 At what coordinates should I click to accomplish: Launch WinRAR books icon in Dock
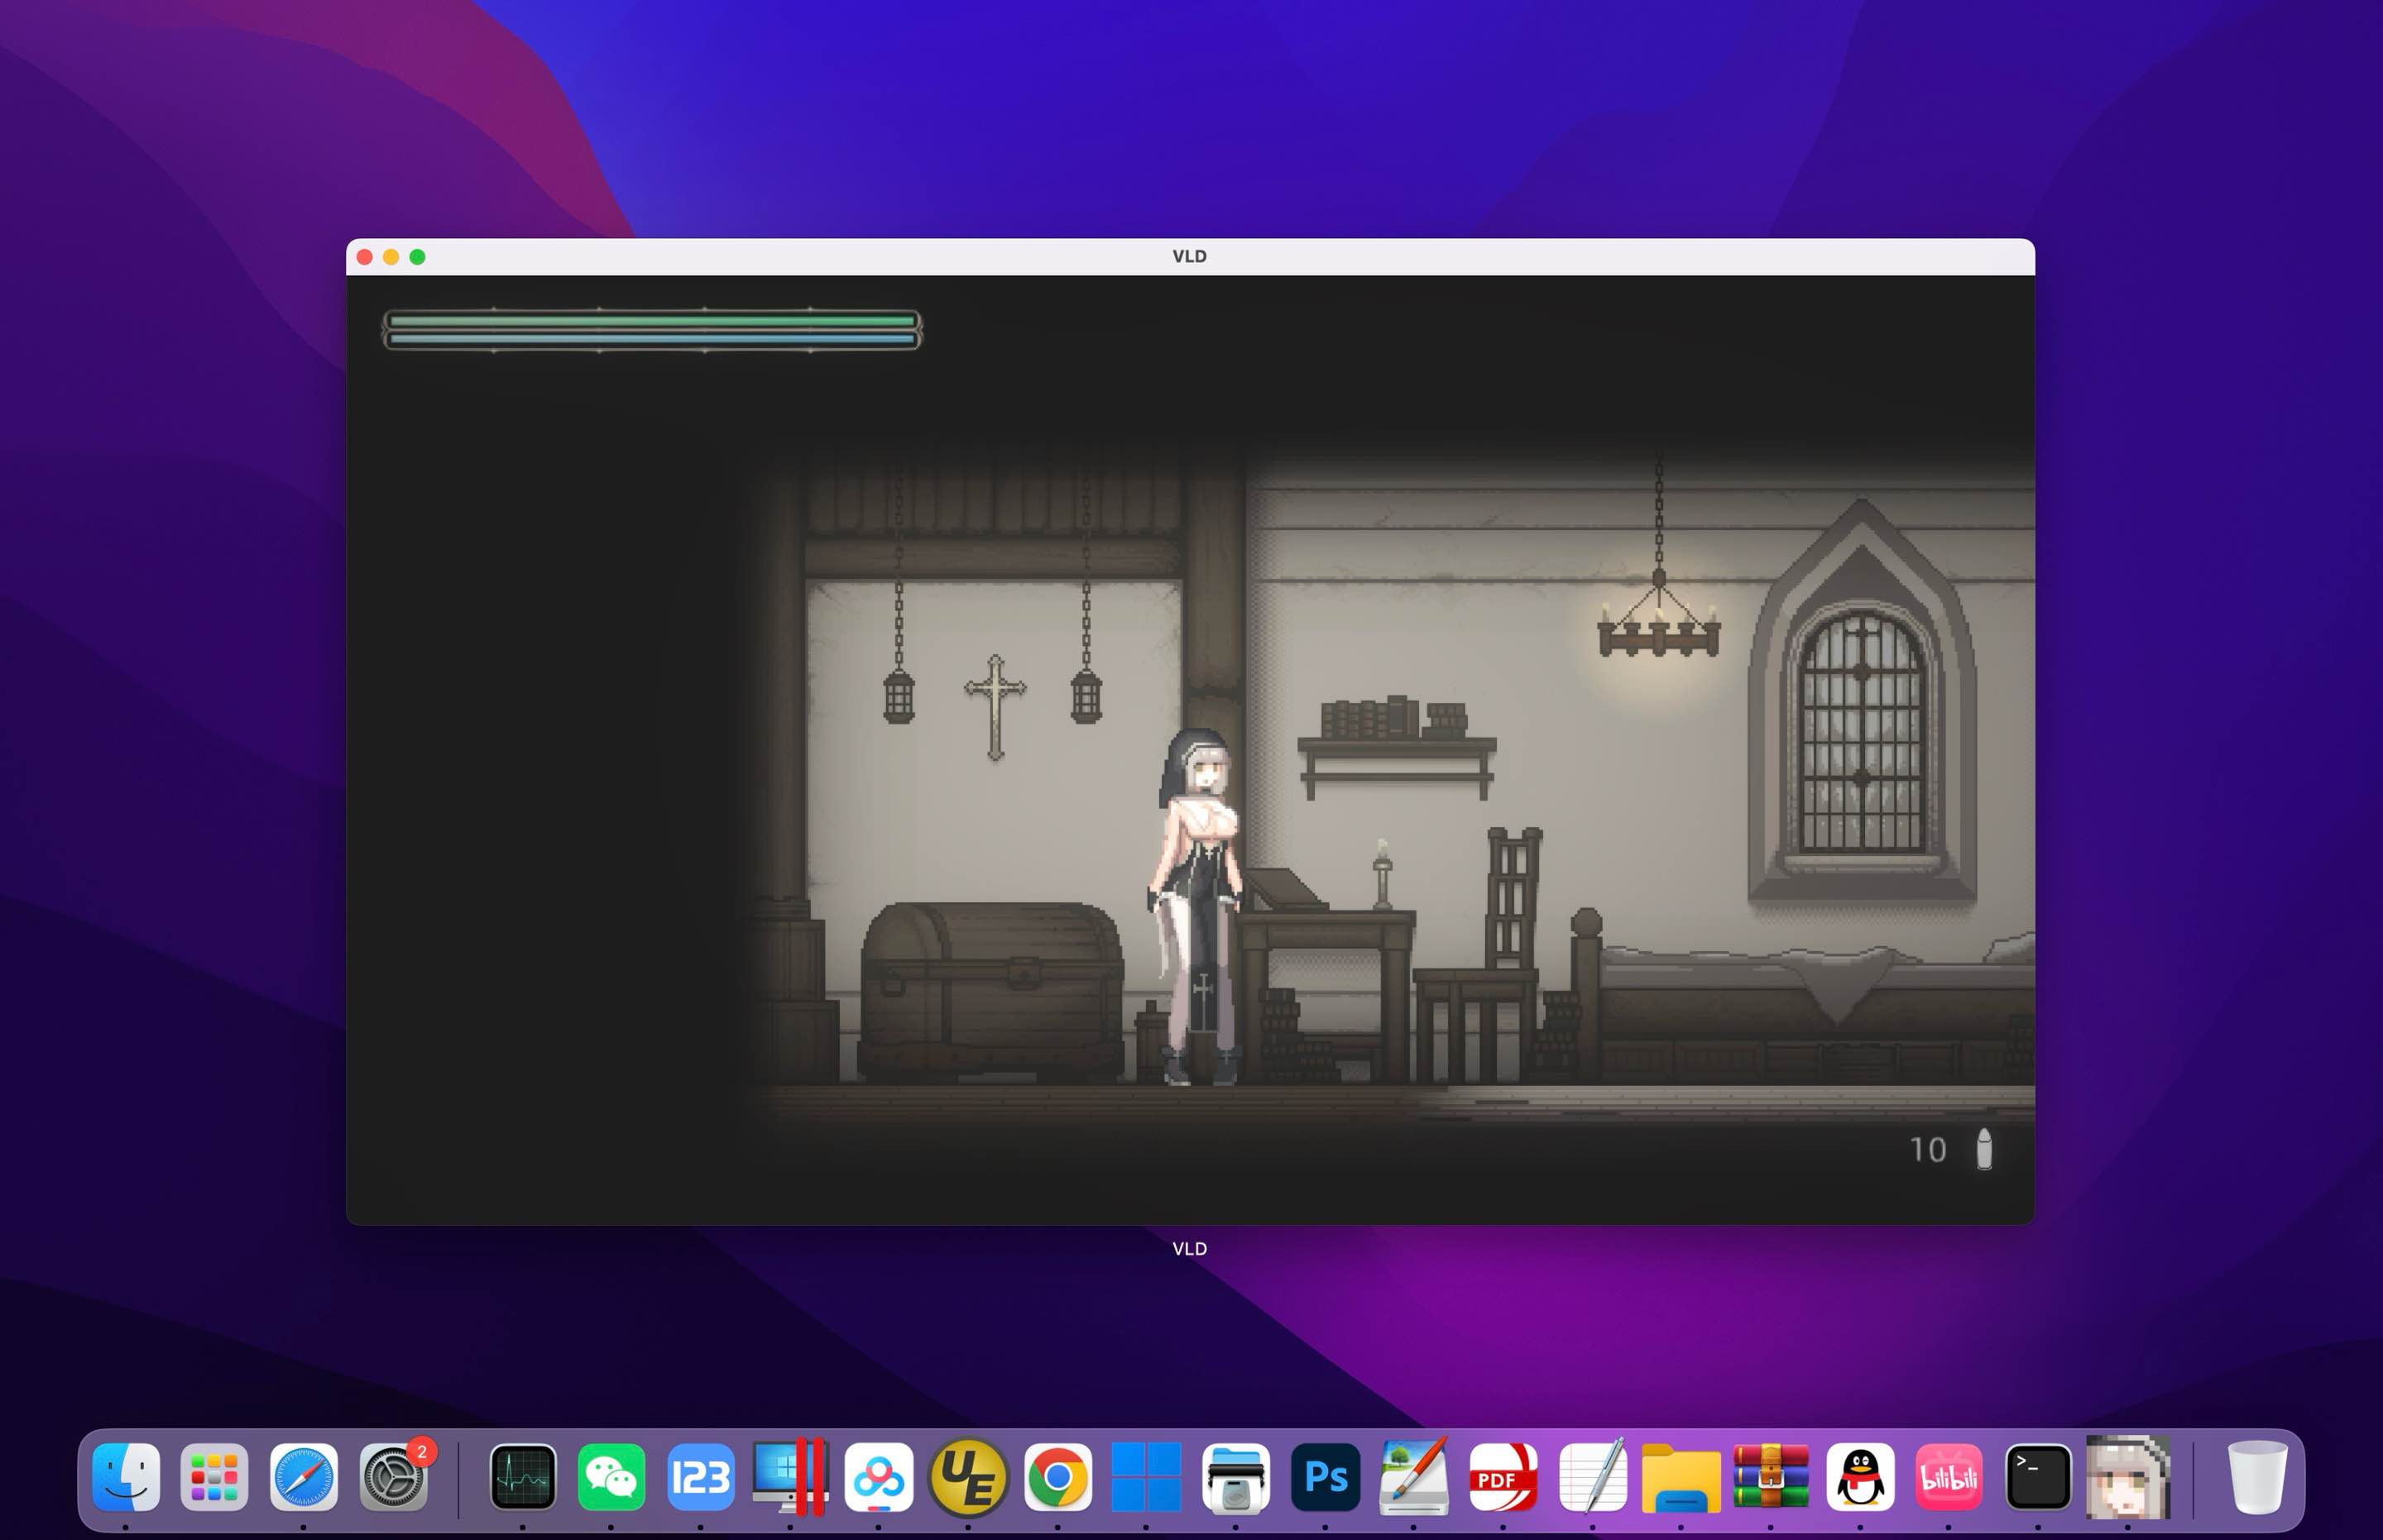pyautogui.click(x=1771, y=1477)
